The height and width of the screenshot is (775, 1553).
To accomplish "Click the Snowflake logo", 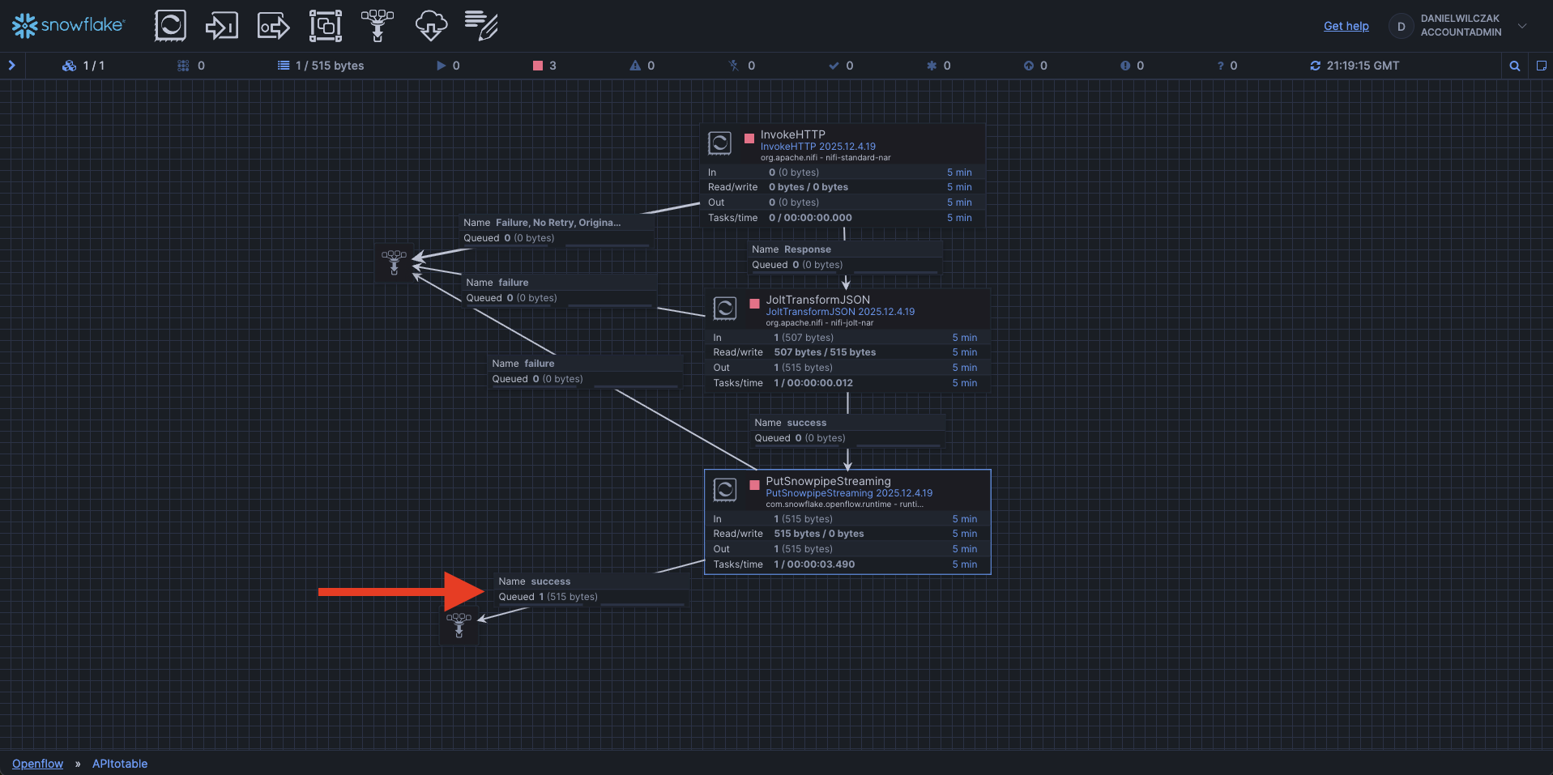I will pos(68,26).
